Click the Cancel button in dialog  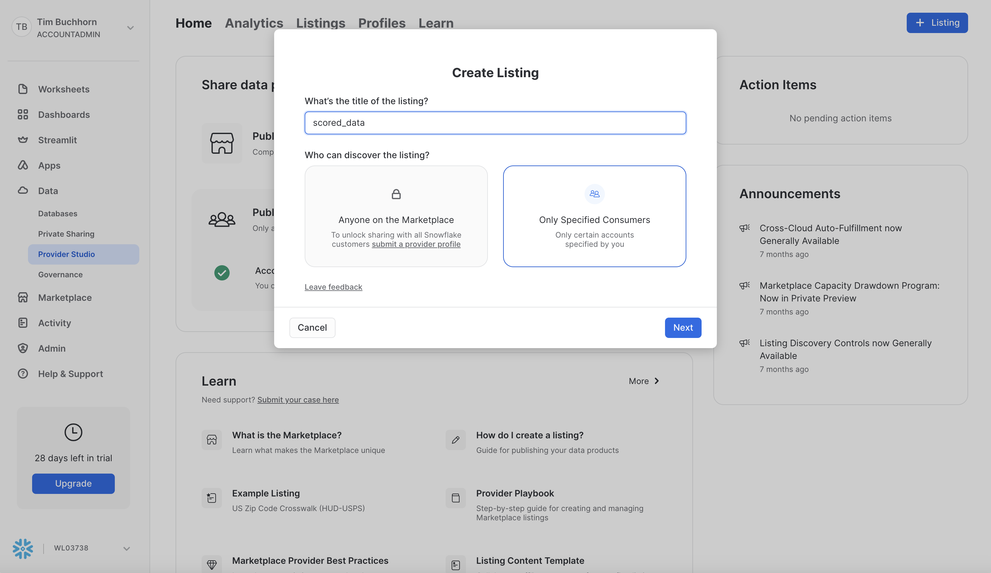click(312, 327)
